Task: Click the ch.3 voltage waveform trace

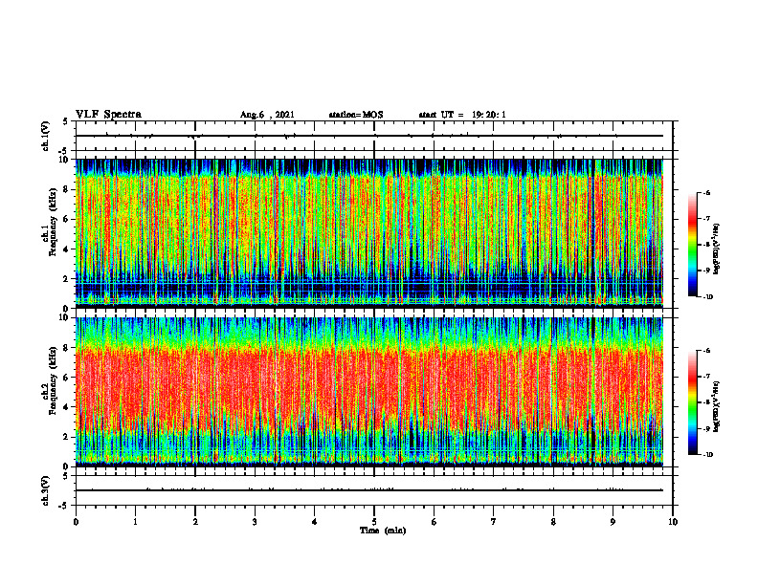Action: click(369, 490)
